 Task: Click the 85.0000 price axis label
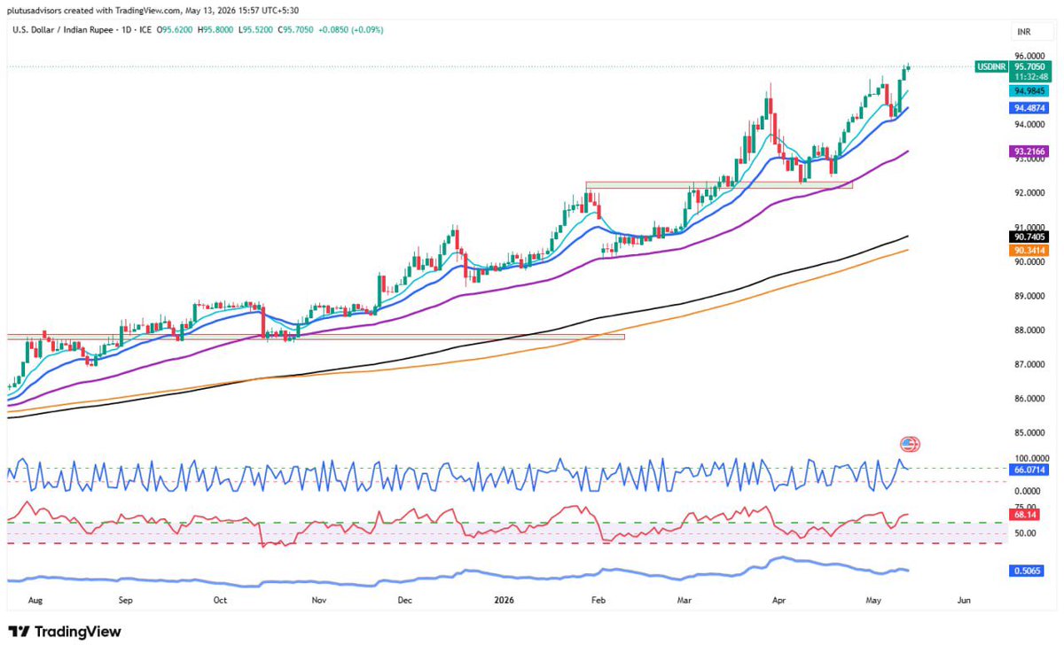click(x=1030, y=433)
